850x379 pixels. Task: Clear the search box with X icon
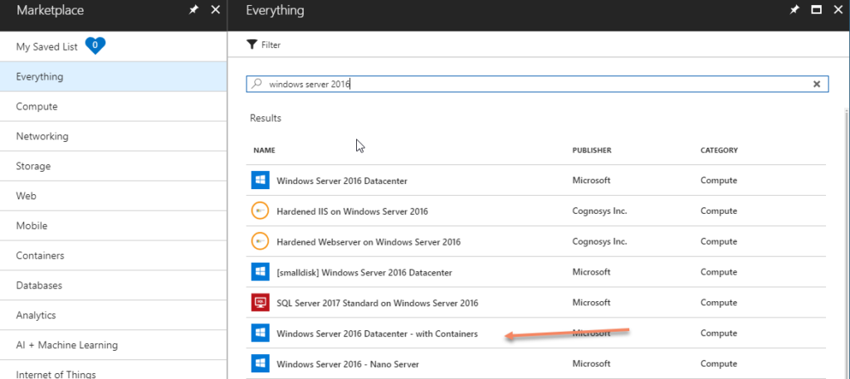[817, 84]
